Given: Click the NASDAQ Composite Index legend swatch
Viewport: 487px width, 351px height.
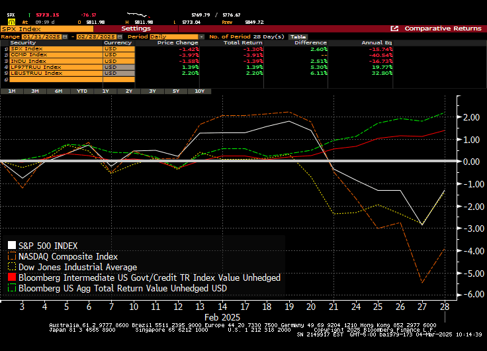Looking at the screenshot, I should click(12, 256).
